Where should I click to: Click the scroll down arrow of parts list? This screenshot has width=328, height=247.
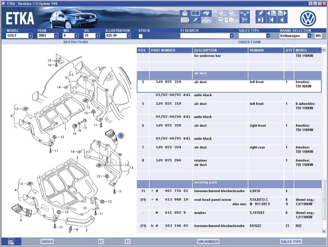(324, 231)
